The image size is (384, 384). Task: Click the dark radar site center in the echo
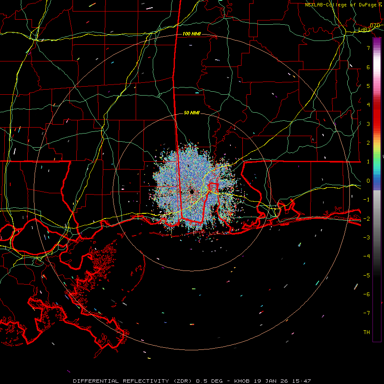[192, 192]
